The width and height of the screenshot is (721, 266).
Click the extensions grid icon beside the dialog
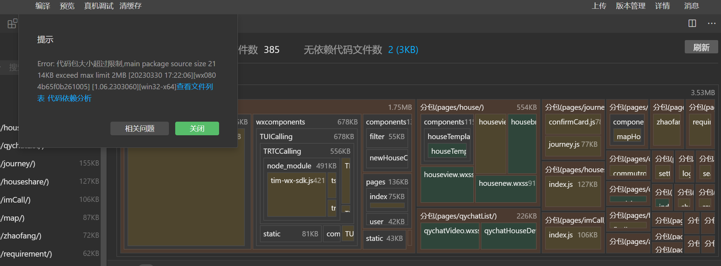pyautogui.click(x=12, y=24)
